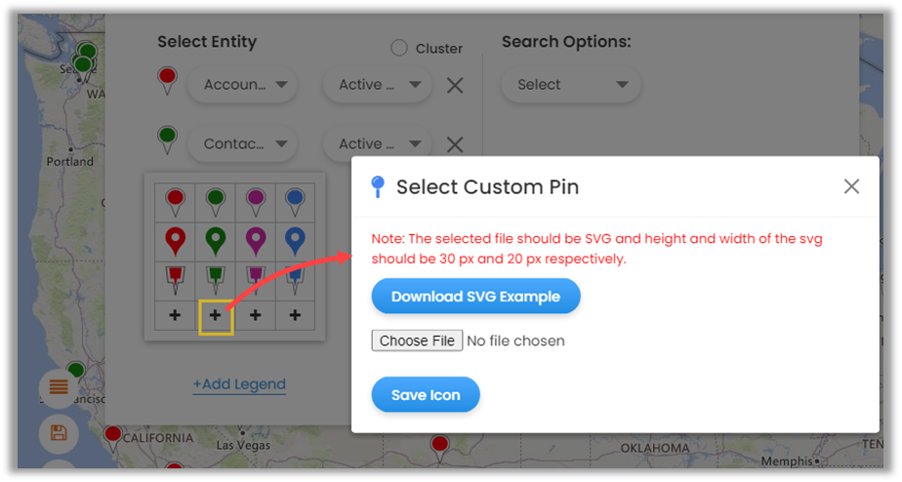The width and height of the screenshot is (902, 482).
Task: Click the Download SVG Example button
Action: [x=475, y=297]
